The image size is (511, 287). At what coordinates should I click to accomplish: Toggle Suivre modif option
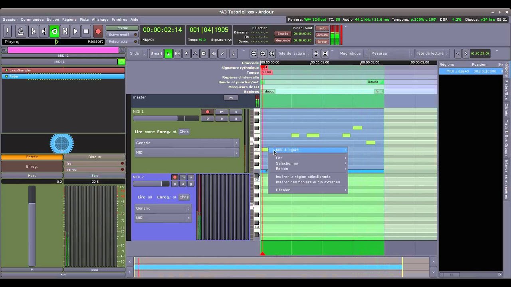coord(122,35)
